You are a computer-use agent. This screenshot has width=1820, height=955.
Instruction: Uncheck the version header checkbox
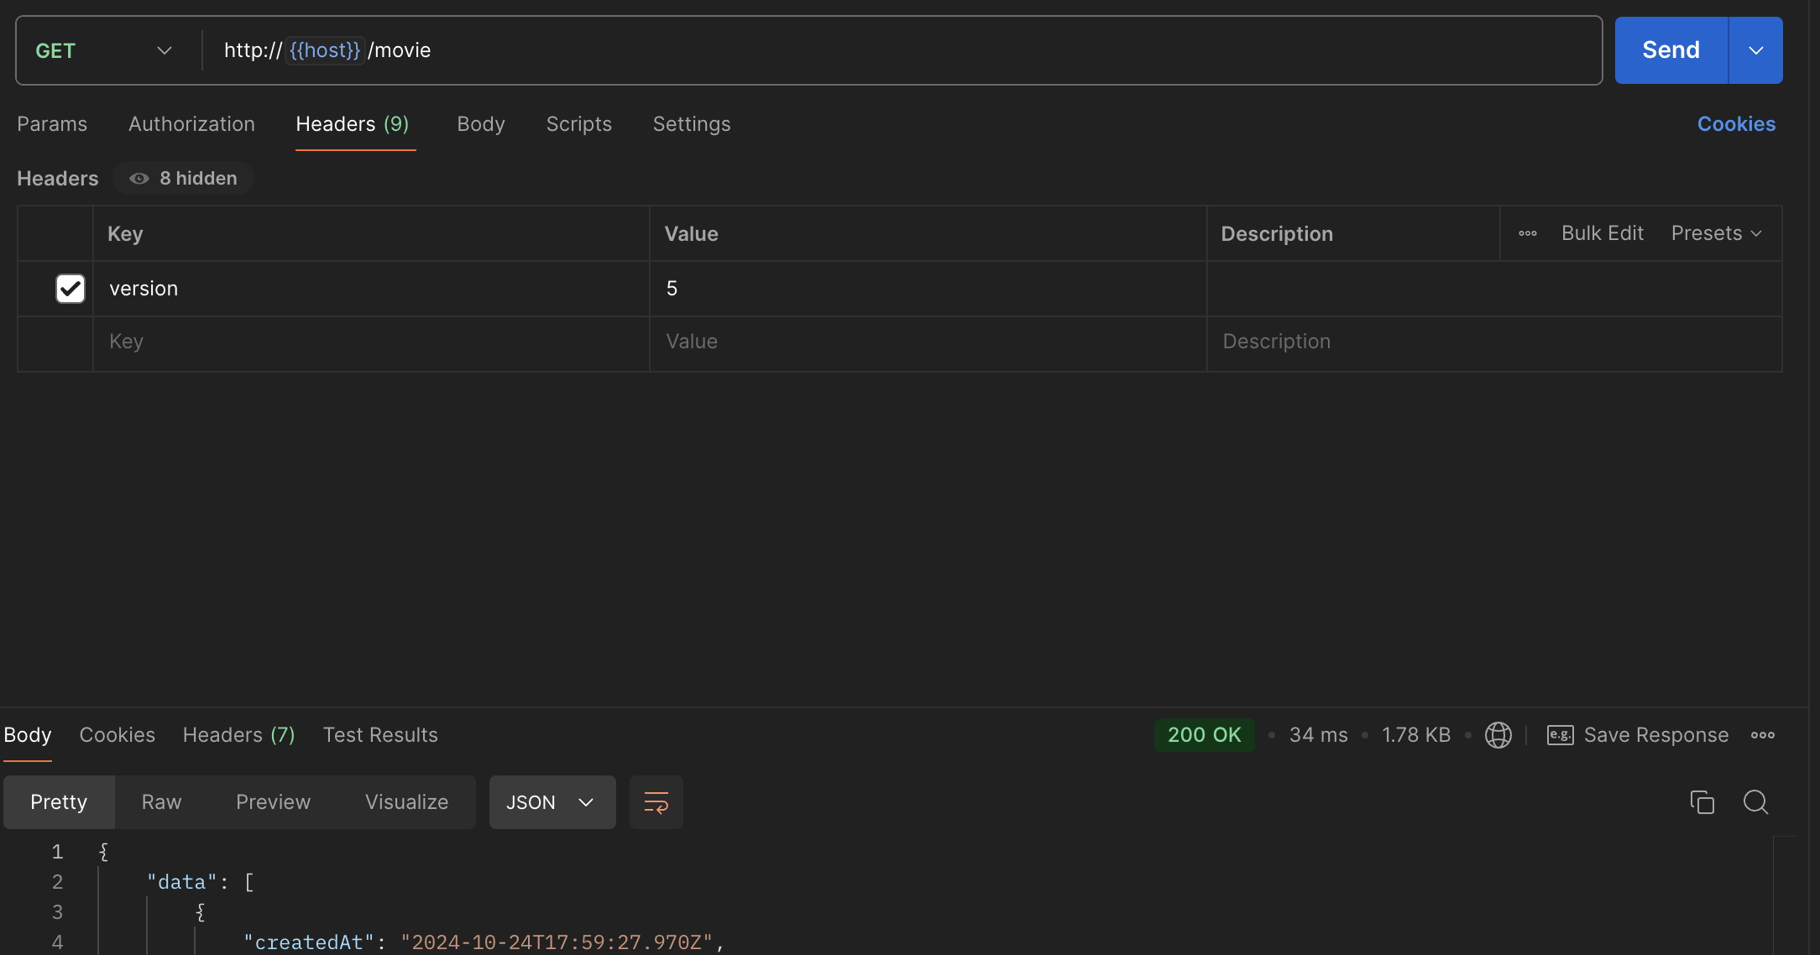[71, 289]
